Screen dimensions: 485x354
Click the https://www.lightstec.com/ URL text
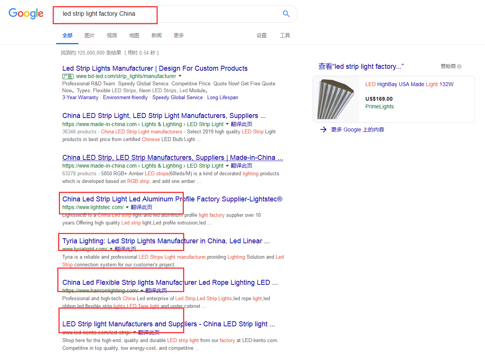(x=93, y=207)
